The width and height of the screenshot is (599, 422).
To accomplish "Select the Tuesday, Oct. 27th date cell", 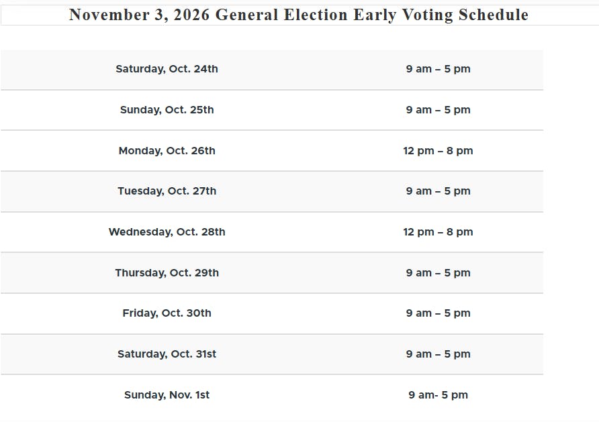I will click(x=167, y=191).
